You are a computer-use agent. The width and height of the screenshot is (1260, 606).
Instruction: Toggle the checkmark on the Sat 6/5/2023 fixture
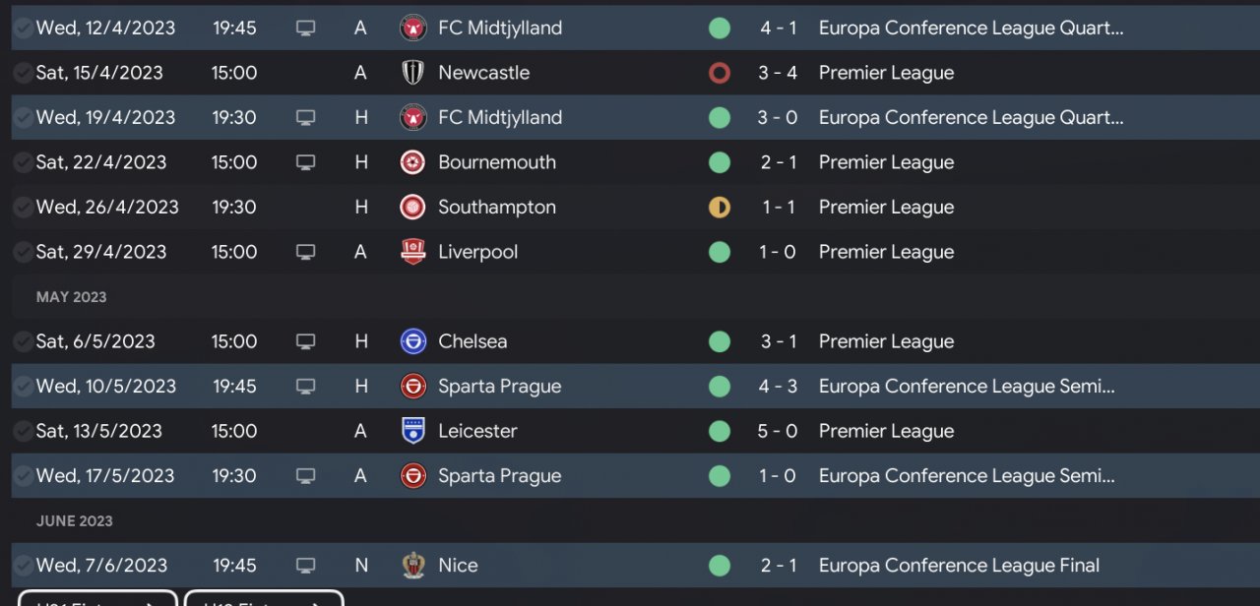point(22,341)
